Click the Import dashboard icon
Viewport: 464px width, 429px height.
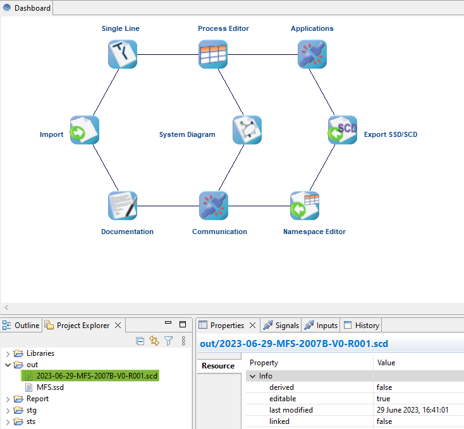(x=84, y=131)
